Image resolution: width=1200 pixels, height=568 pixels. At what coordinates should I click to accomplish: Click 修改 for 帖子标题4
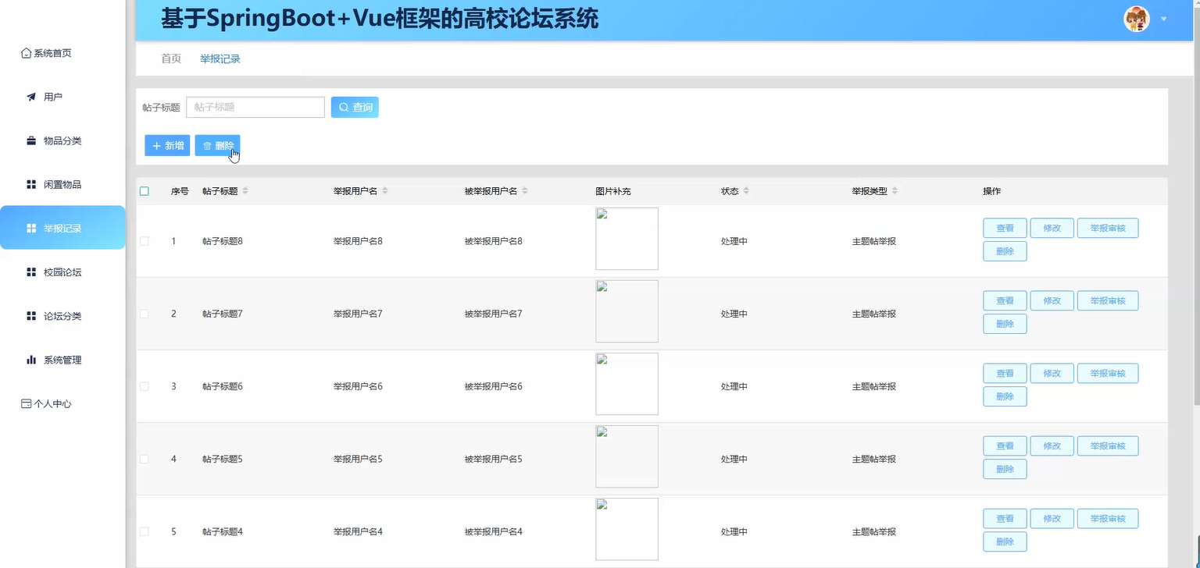point(1052,518)
